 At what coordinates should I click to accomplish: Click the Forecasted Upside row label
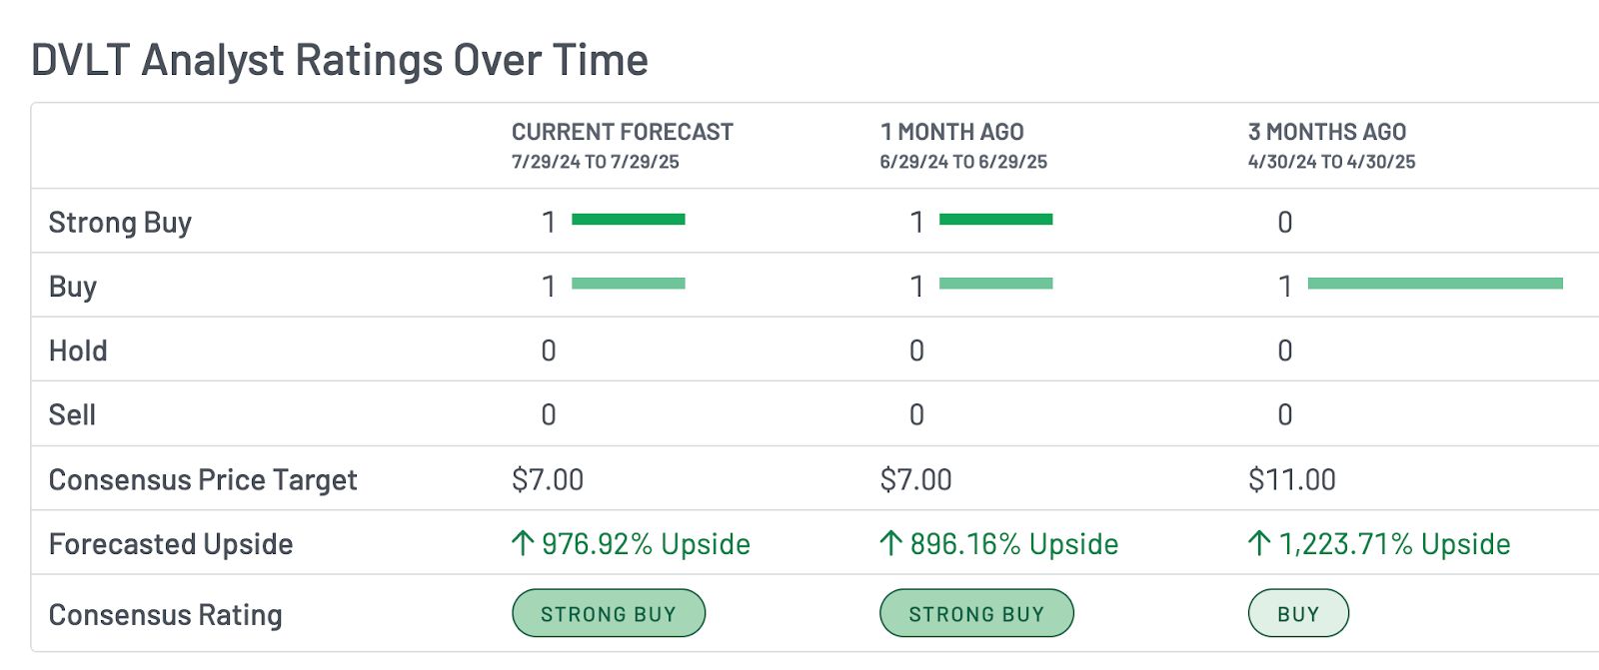point(171,544)
